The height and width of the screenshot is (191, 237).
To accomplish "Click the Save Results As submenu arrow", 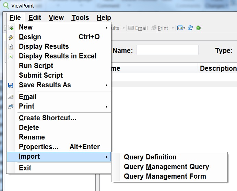I will pyautogui.click(x=107, y=85).
